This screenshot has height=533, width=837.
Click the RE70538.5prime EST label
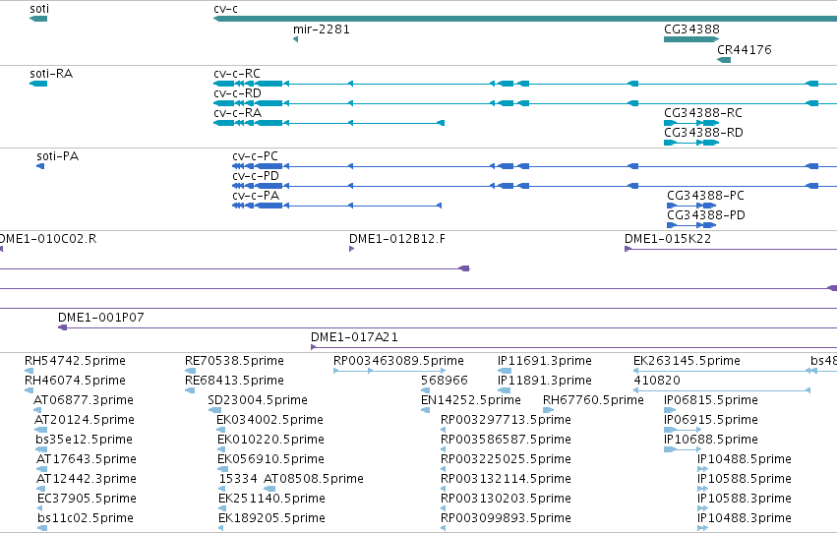tap(234, 361)
